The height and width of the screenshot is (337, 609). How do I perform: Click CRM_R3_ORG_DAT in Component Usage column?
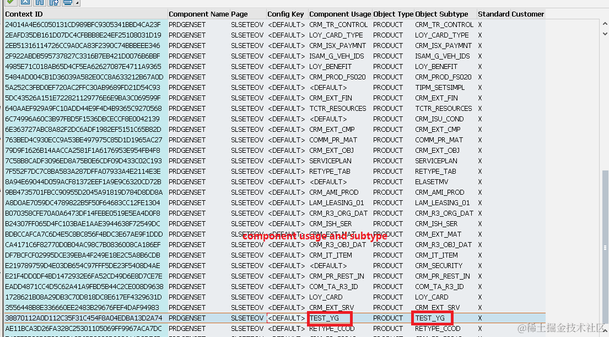click(338, 213)
